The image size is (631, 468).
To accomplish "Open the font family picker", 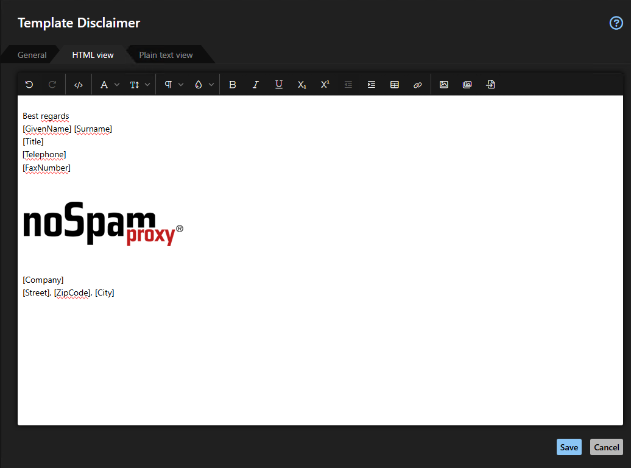I will [104, 85].
